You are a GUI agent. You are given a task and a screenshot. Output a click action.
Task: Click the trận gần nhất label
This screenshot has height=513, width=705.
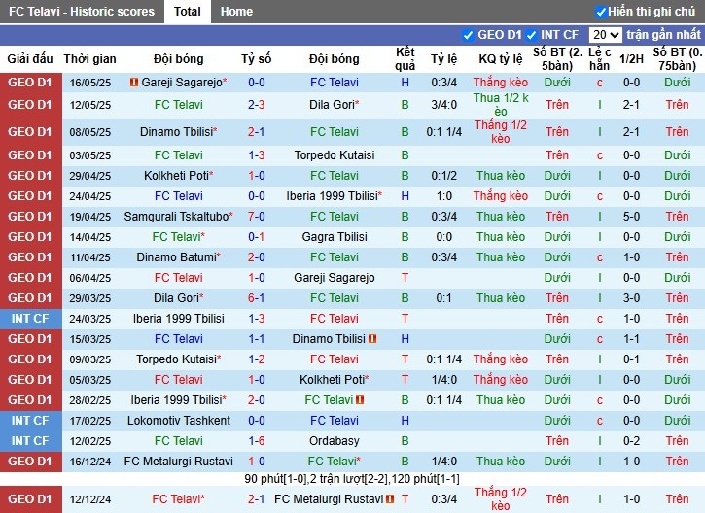pyautogui.click(x=663, y=35)
